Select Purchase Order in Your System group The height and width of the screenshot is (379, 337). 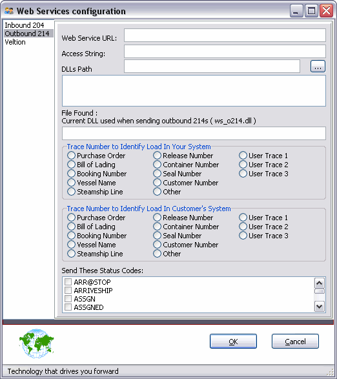[x=71, y=156]
